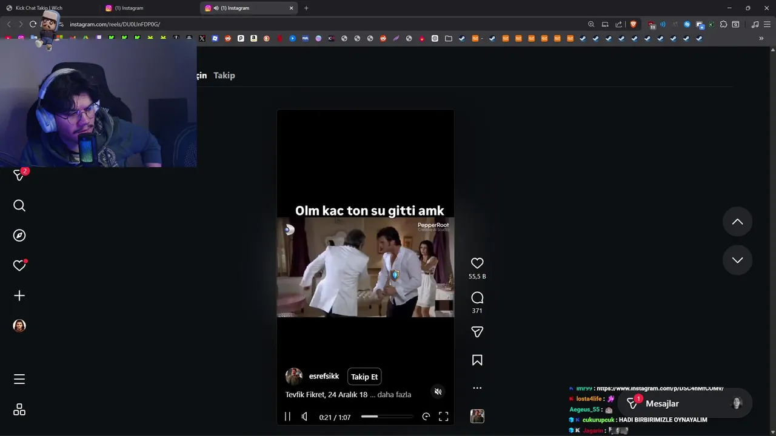
Task: Open the extension with the 11 badge
Action: pos(651,25)
